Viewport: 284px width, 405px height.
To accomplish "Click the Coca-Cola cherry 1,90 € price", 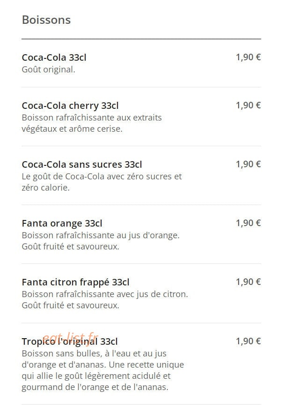I will click(x=248, y=106).
